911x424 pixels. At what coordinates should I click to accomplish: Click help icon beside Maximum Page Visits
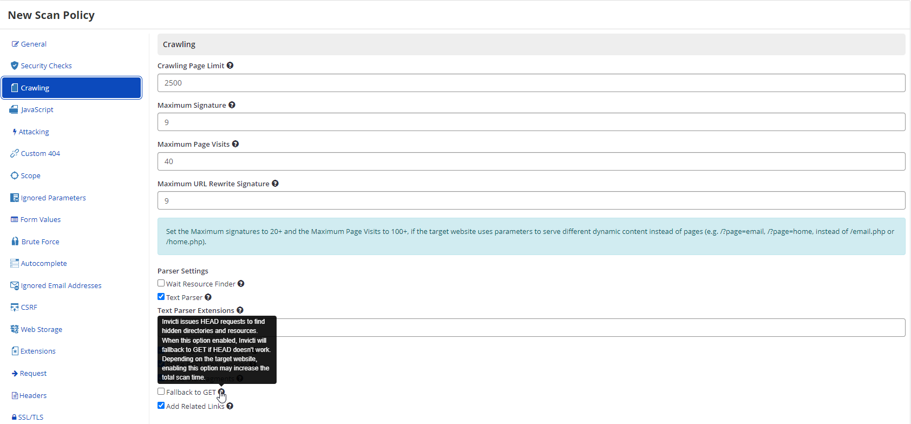(235, 144)
